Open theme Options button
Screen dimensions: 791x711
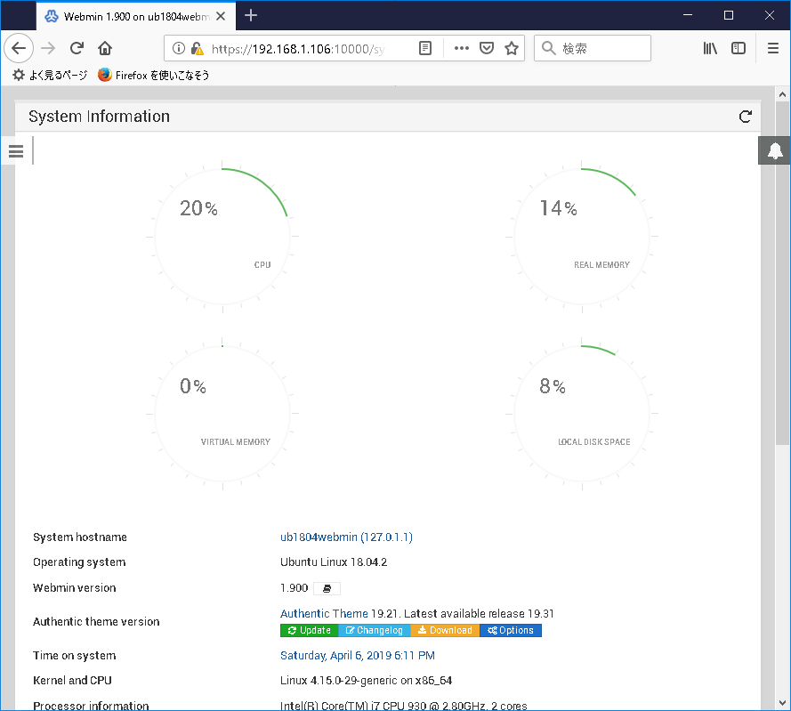coord(511,630)
